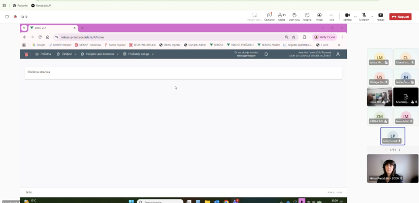Open the user account icon
Viewport: 419px width, 203px height.
click(x=338, y=54)
